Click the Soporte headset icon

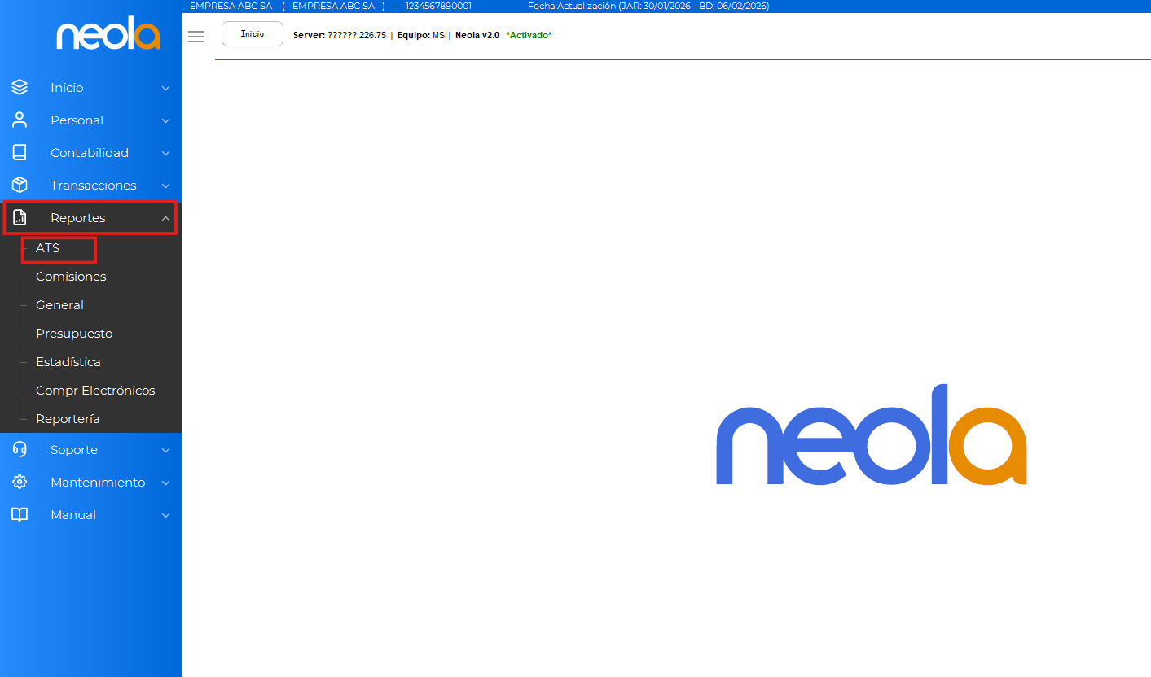click(20, 449)
